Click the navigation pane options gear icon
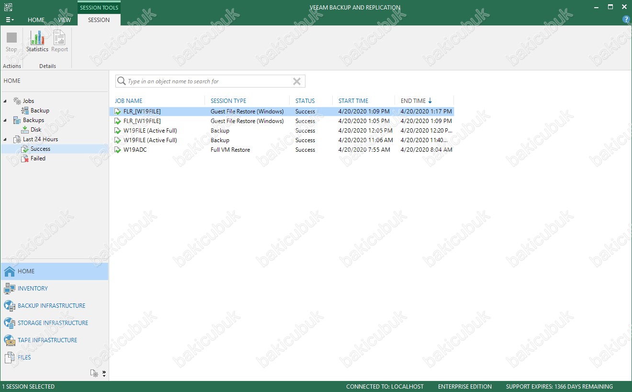This screenshot has width=632, height=392. pyautogui.click(x=94, y=373)
